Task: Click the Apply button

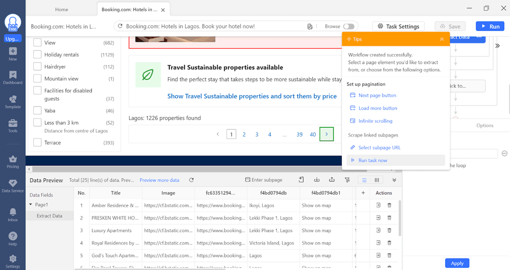Action: 457,263
